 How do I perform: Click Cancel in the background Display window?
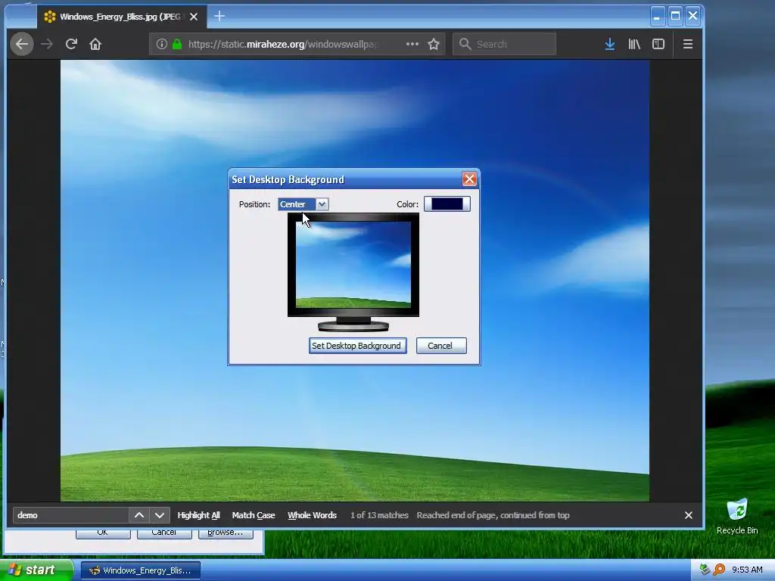pyautogui.click(x=164, y=533)
